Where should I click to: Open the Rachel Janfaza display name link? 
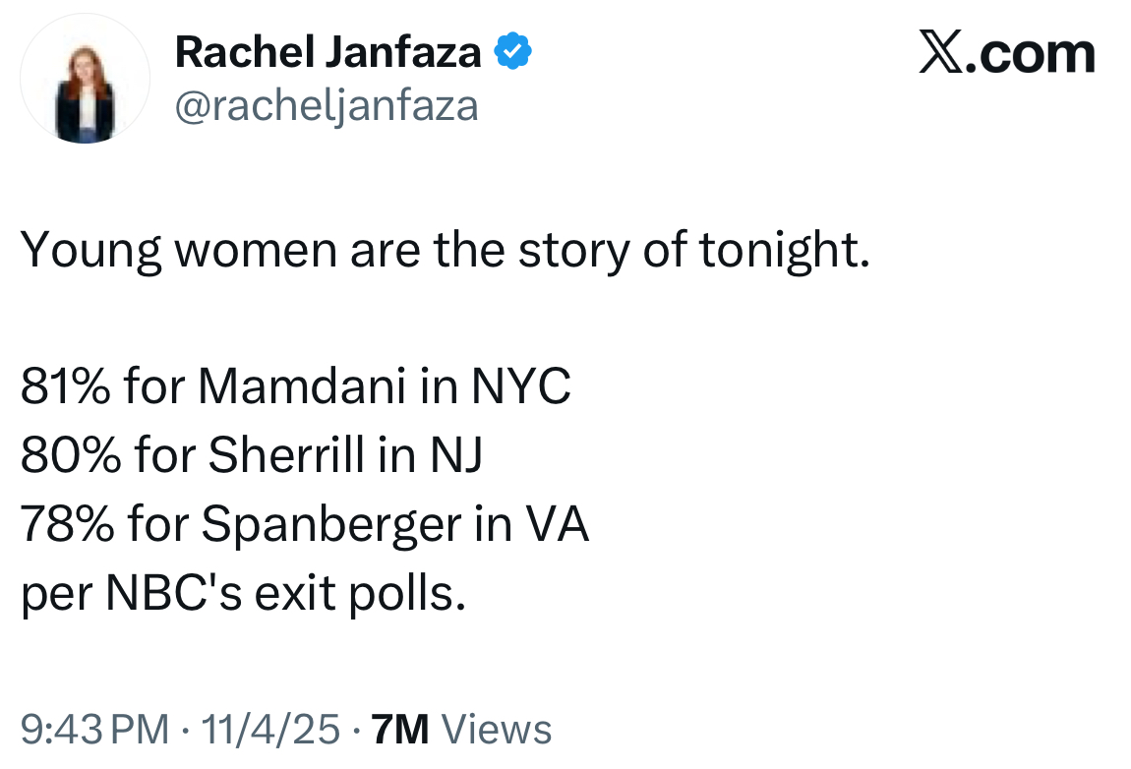coord(328,52)
